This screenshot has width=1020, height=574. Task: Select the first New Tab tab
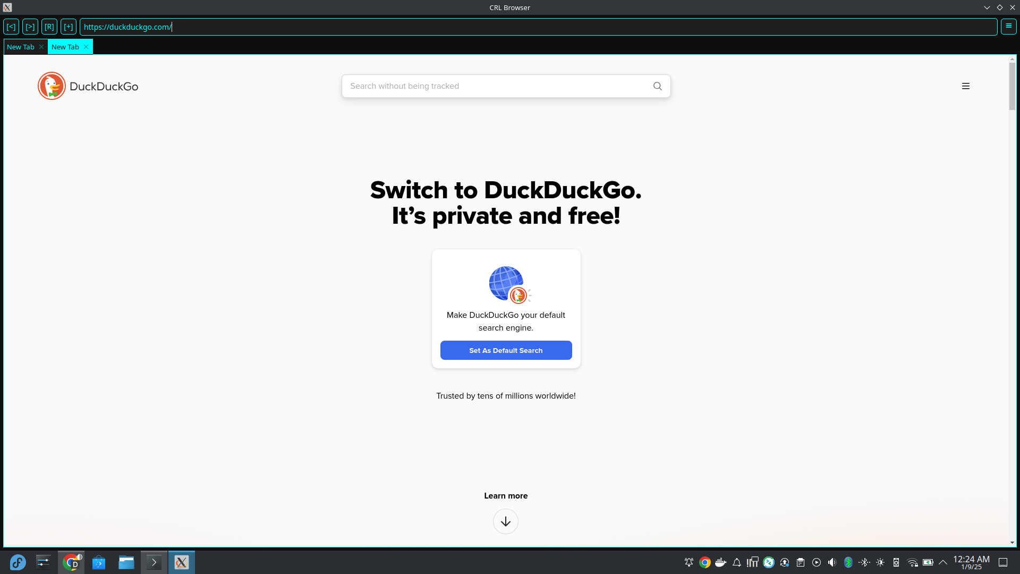20,46
